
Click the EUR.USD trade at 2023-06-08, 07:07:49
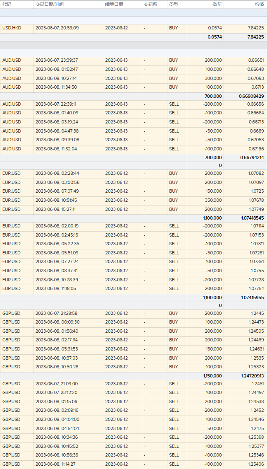click(x=57, y=191)
